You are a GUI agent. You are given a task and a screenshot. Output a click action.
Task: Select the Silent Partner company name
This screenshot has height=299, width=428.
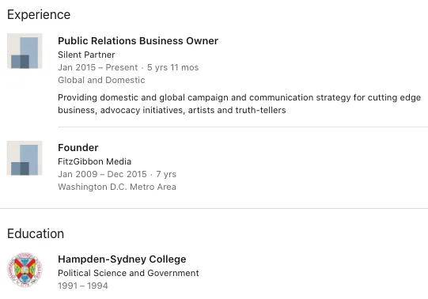pos(86,55)
